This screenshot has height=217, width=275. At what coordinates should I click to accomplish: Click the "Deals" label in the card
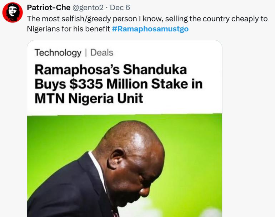tap(102, 53)
